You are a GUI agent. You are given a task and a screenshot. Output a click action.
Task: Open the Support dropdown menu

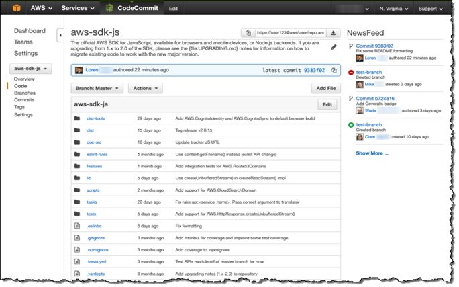point(430,9)
